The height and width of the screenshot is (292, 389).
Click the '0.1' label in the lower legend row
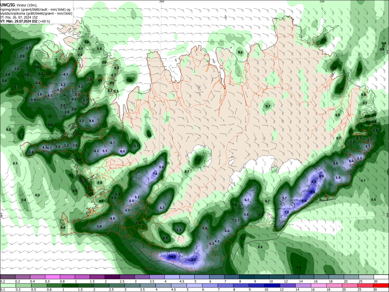coord(2,290)
